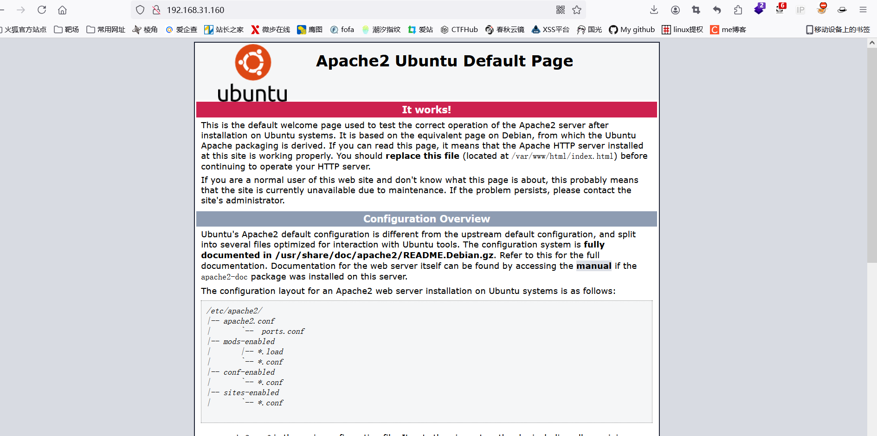
Task: Click the 'Configuration Overview' section header
Action: click(x=426, y=219)
